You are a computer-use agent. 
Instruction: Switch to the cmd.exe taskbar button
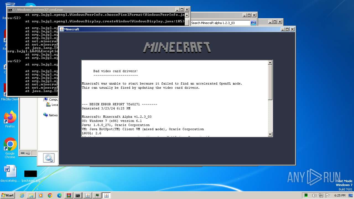(78, 195)
